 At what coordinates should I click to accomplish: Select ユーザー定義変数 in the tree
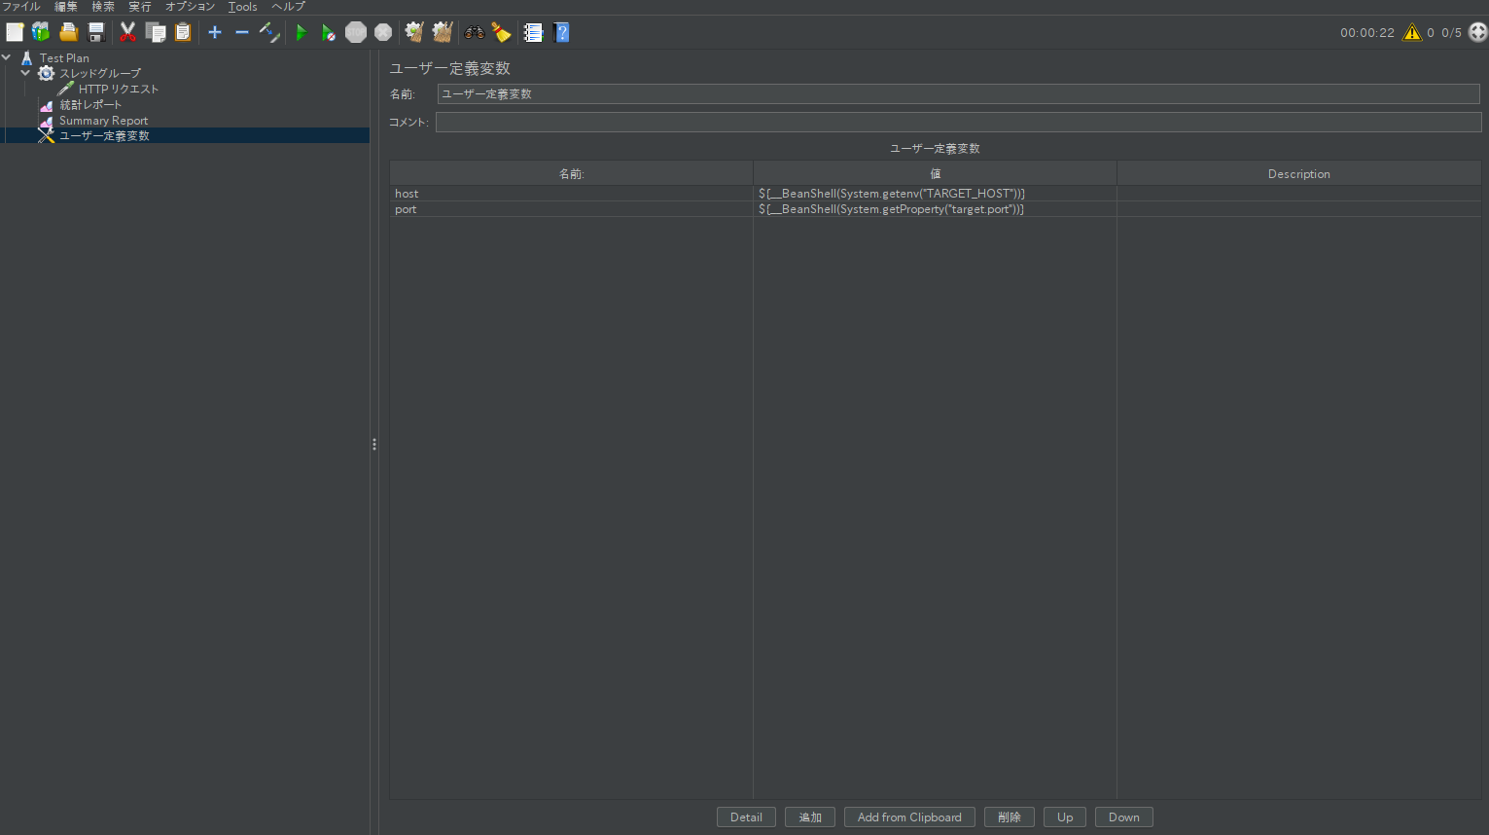[104, 136]
